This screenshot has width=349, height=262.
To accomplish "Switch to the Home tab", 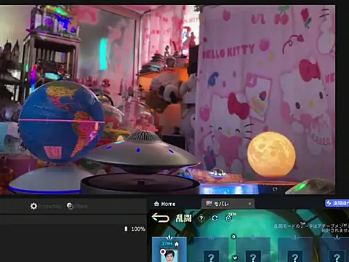I will click(x=165, y=204).
